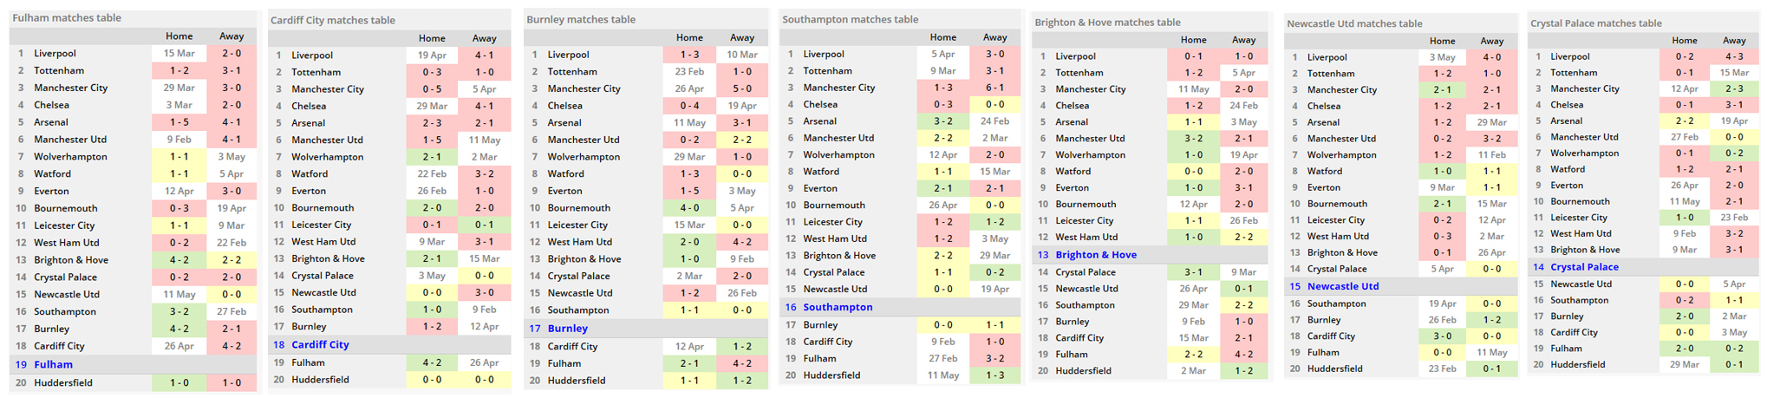Click Cardiff City's 0 - 5 home score versus Manchester City
Viewport: 1767px width, 398px height.
pyautogui.click(x=432, y=89)
